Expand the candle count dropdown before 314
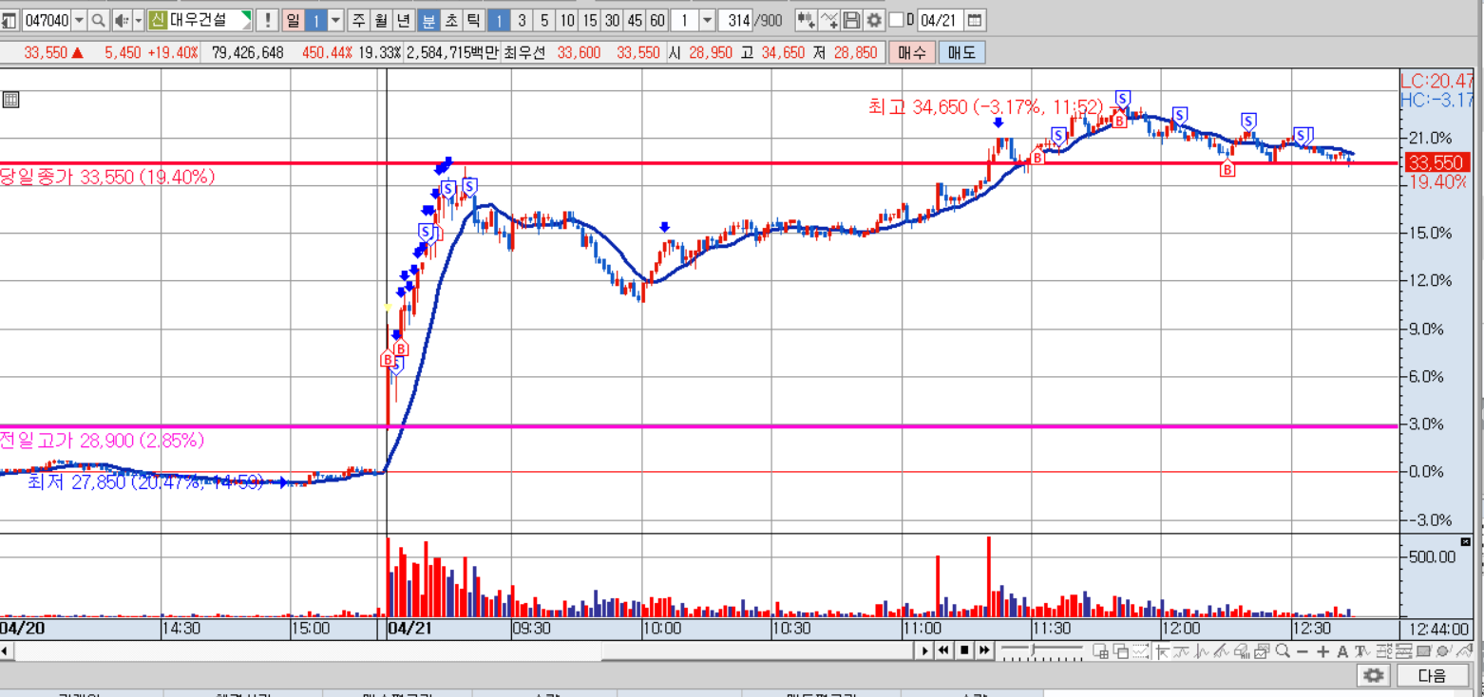 coord(708,20)
